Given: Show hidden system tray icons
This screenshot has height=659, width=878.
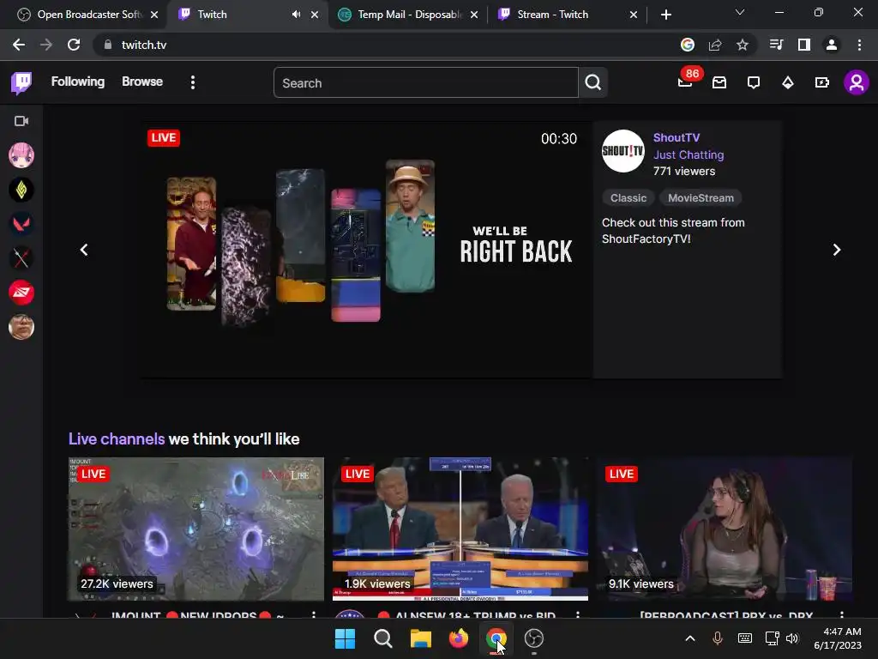Looking at the screenshot, I should point(690,638).
